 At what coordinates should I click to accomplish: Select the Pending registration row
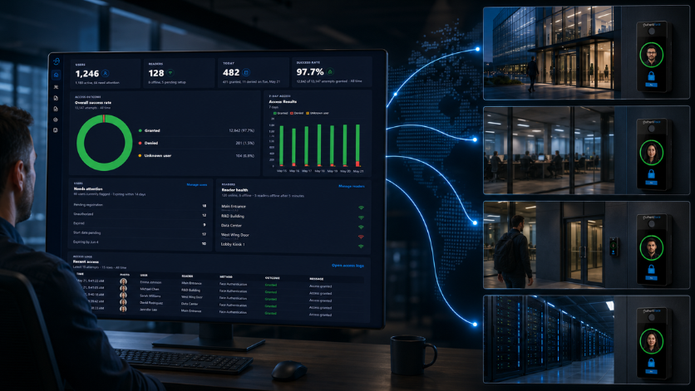point(140,205)
